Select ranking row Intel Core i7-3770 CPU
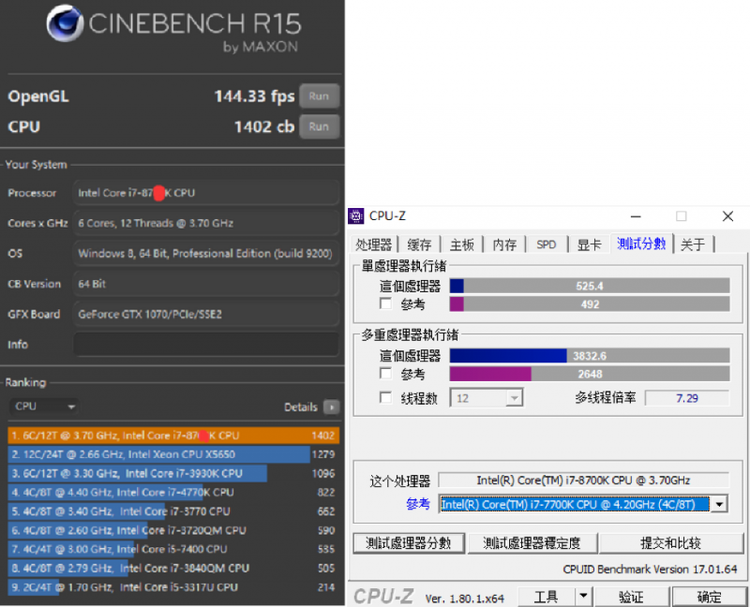Viewport: 750px width, 607px height. [x=173, y=511]
